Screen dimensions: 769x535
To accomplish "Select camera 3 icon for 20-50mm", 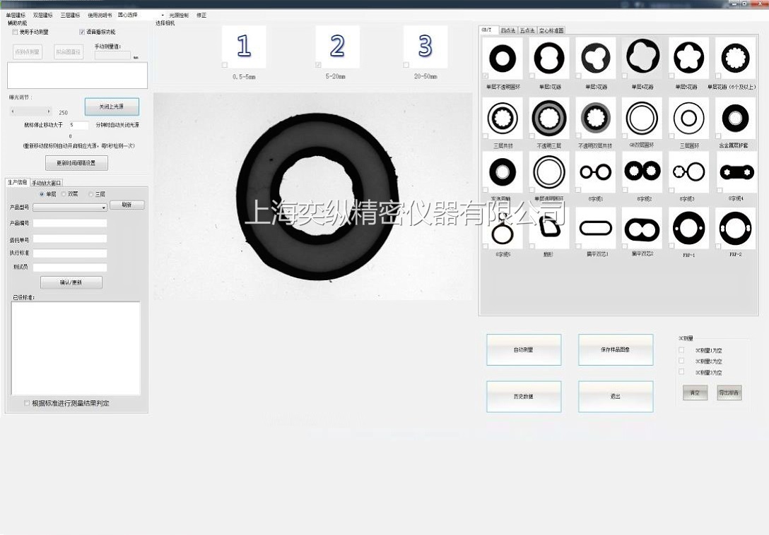I will click(x=425, y=47).
